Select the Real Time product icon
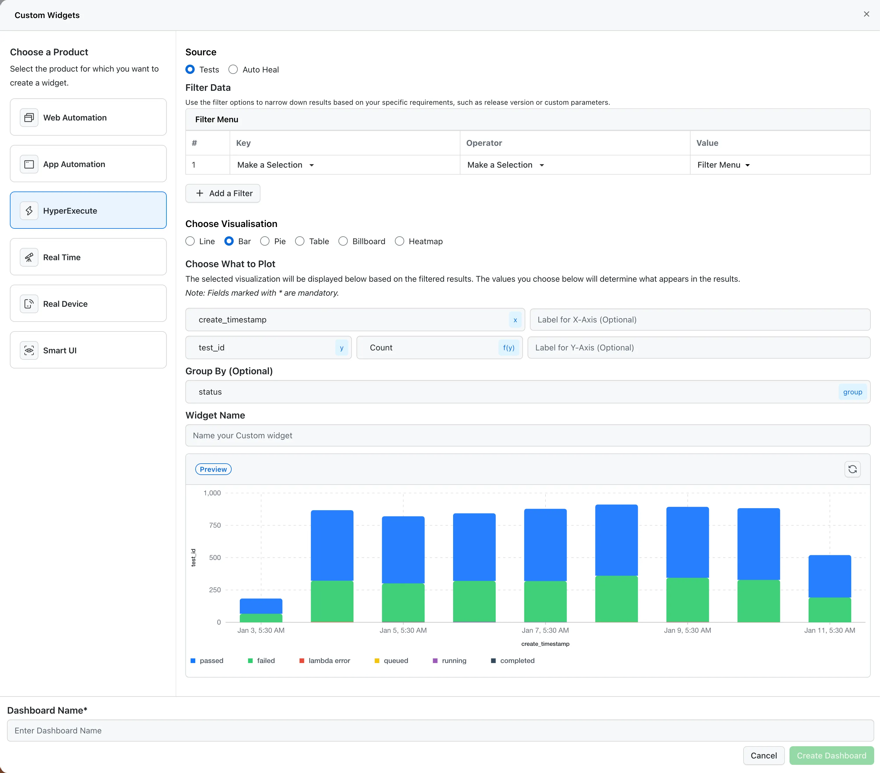880x773 pixels. (x=29, y=257)
